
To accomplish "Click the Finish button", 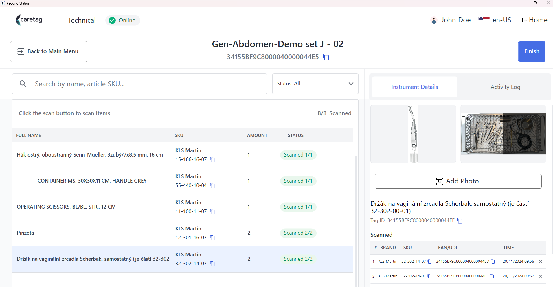I will click(532, 51).
